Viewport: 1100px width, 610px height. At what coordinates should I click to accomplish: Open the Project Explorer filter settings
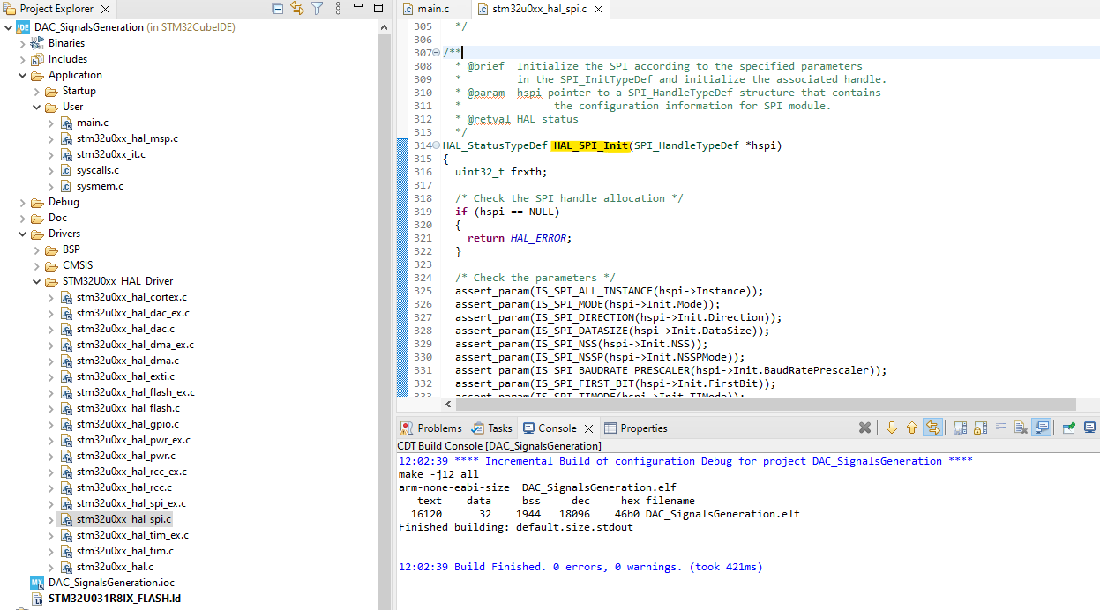[317, 8]
